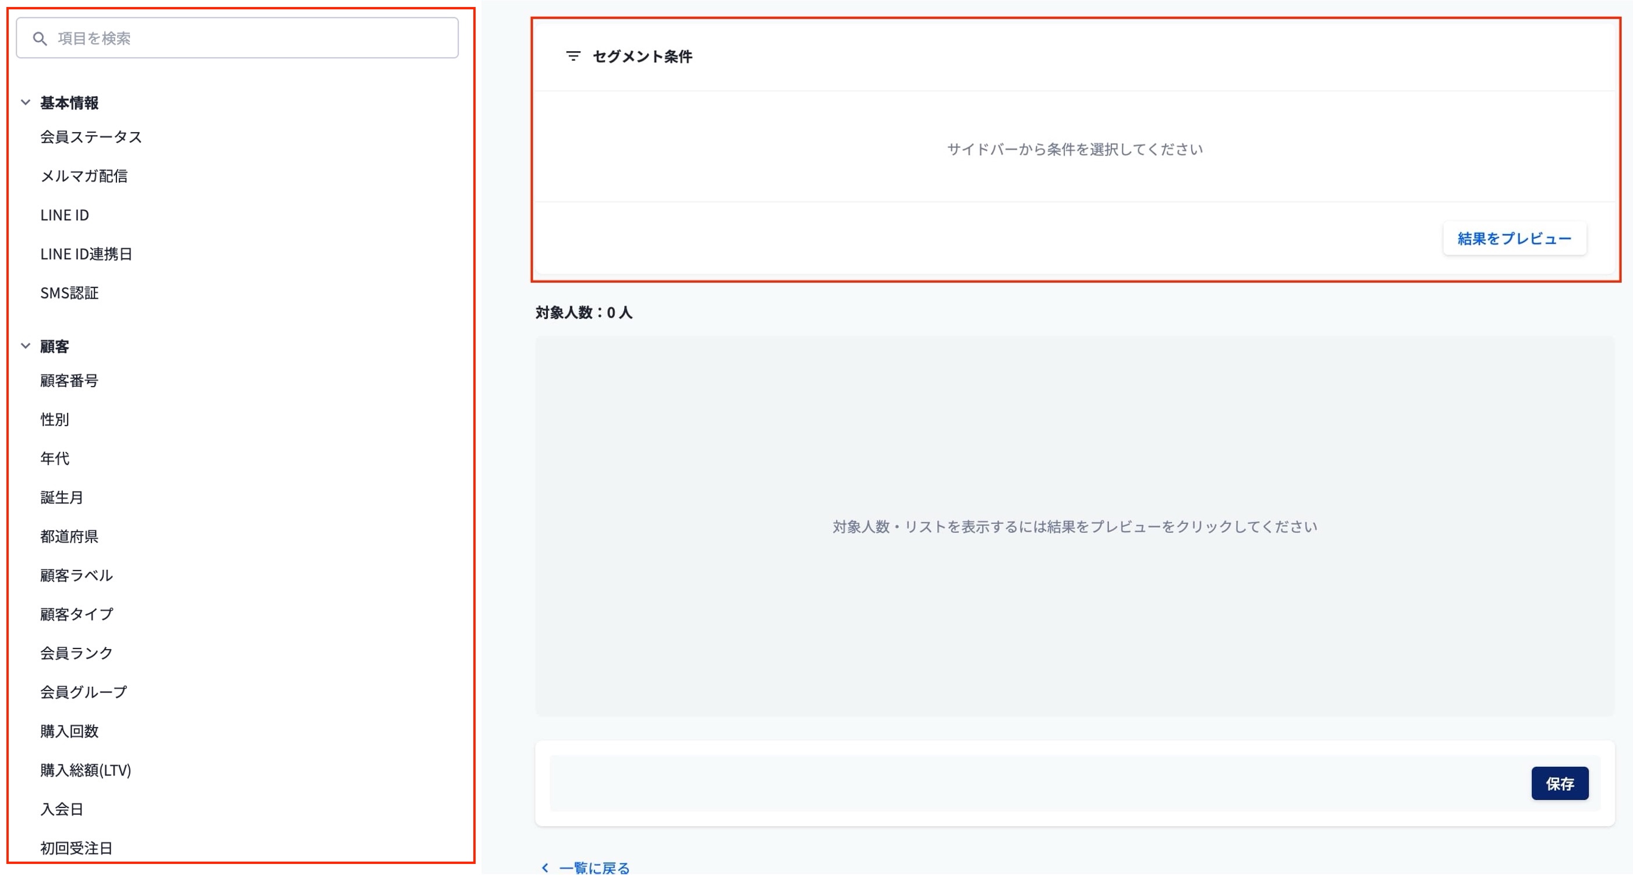Select the 都道府県 item
Image resolution: width=1633 pixels, height=875 pixels.
69,536
